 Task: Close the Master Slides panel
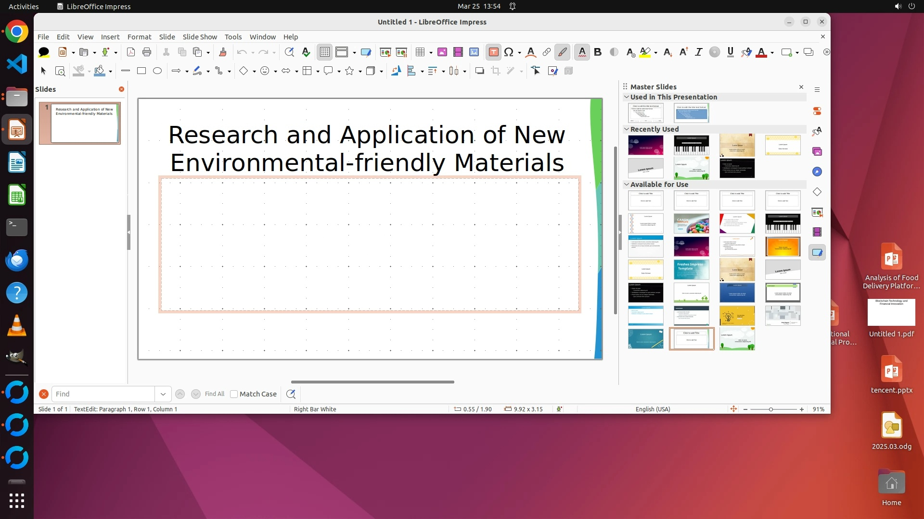pos(801,87)
